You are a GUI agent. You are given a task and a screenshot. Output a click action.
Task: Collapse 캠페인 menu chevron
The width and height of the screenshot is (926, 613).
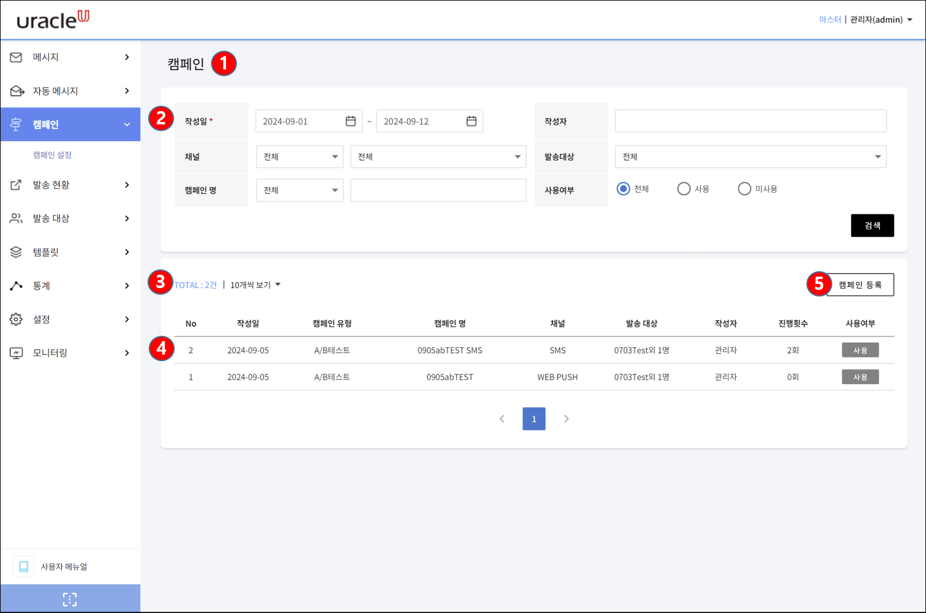click(x=127, y=124)
